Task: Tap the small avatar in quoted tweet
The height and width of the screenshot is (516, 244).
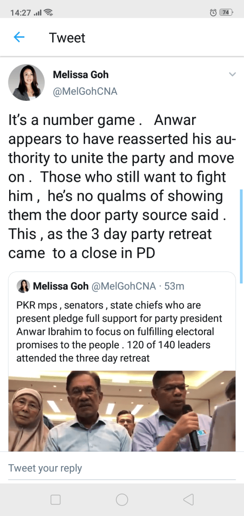Action: 23,286
